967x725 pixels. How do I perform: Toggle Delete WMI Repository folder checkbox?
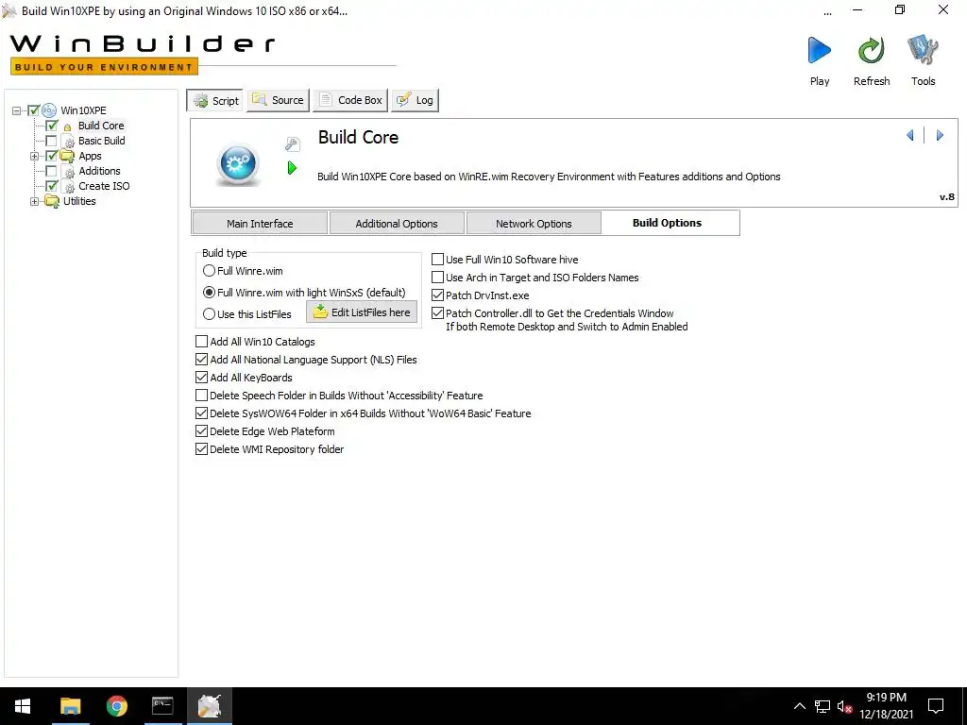pos(202,448)
